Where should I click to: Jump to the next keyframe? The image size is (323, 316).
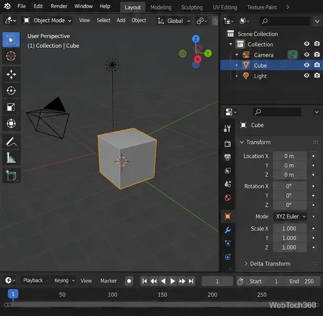pyautogui.click(x=182, y=281)
